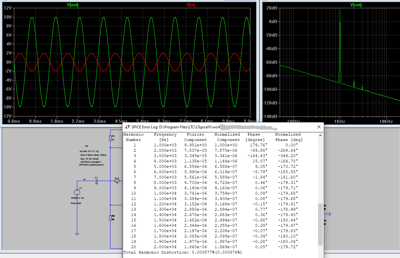The image size is (400, 258).
Task: Click the .tran simulation directive text
Action: pos(93,155)
